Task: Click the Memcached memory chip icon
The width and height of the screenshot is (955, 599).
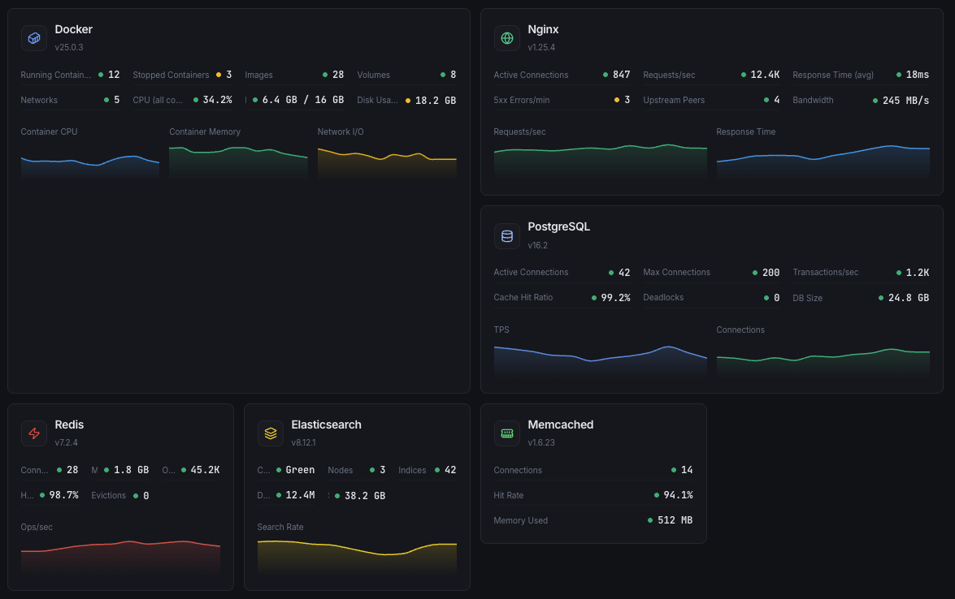Action: tap(507, 433)
